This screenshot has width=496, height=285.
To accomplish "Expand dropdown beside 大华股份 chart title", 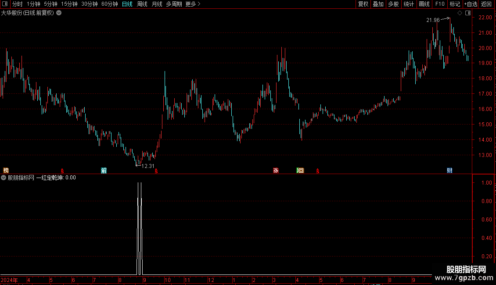I will point(59,13).
